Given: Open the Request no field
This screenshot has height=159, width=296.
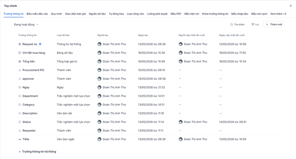Looking at the screenshot, I should (30, 44).
